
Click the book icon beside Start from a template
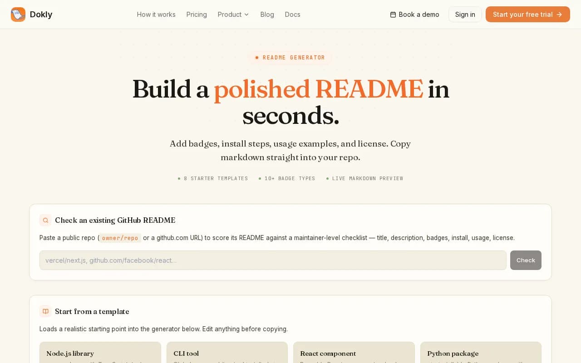45,311
